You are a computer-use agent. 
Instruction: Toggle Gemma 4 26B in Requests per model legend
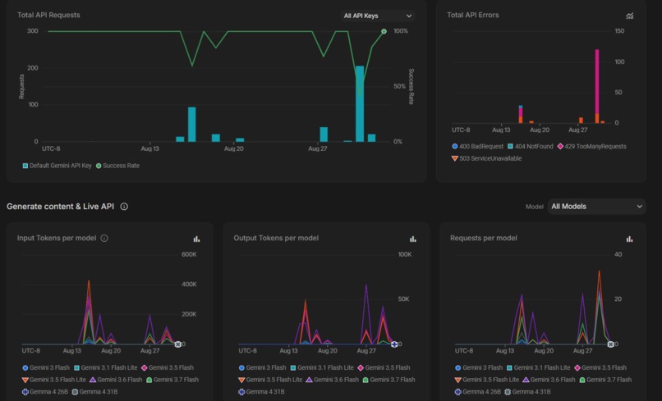pyautogui.click(x=478, y=392)
